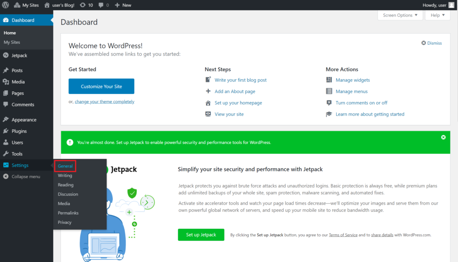The width and height of the screenshot is (458, 262).
Task: Click the Pages icon in sidebar
Action: [x=6, y=93]
